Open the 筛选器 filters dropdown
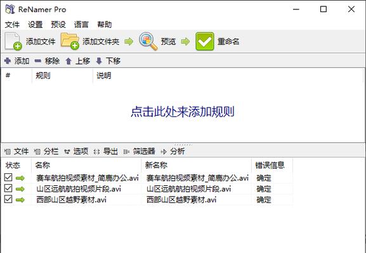 click(139, 152)
